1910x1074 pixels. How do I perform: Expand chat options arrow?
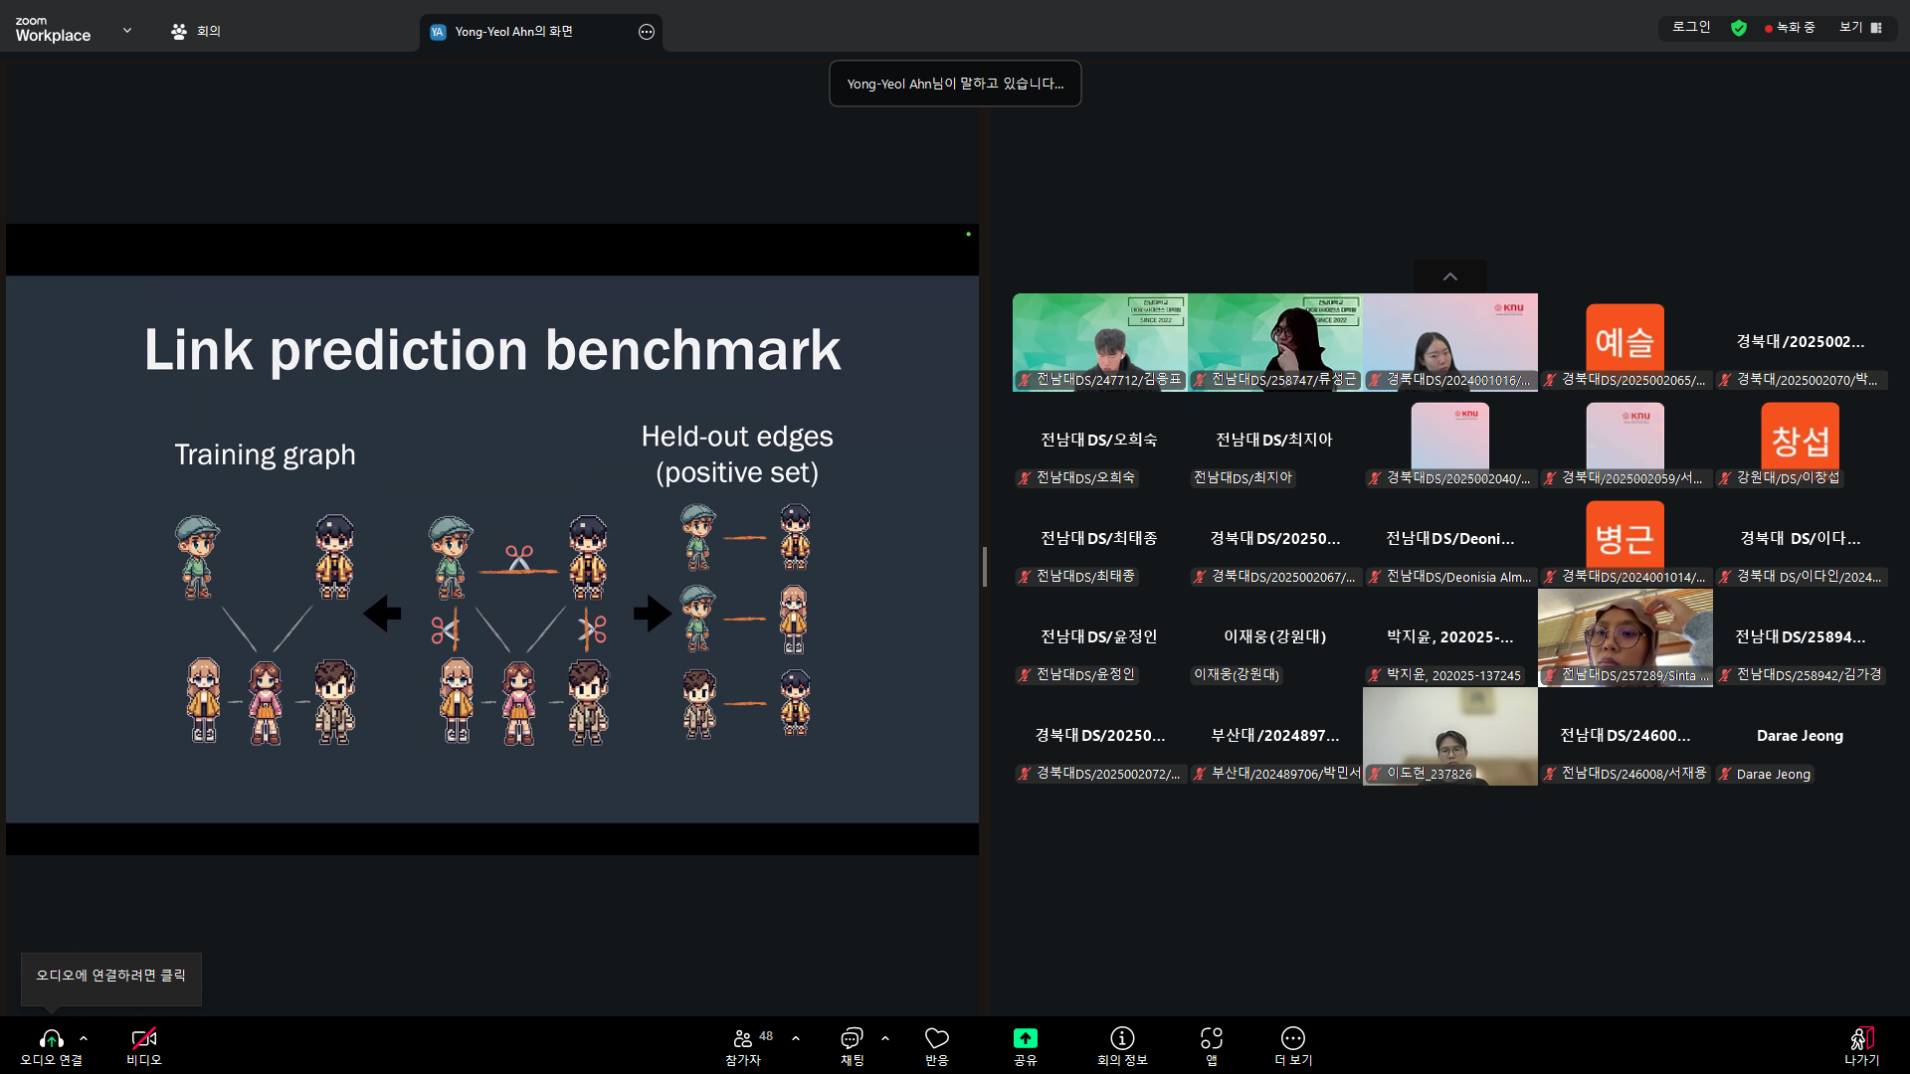[885, 1038]
